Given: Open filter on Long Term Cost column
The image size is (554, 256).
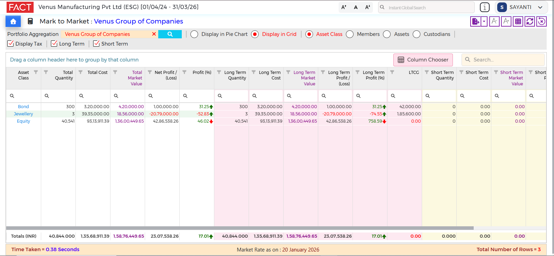Looking at the screenshot, I should (x=253, y=72).
